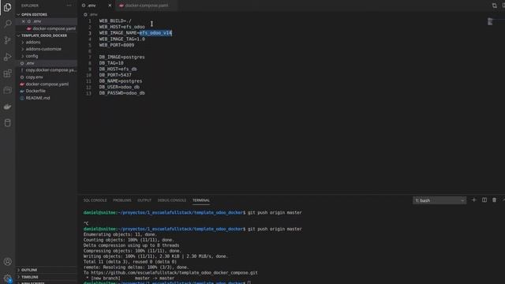Switch to DEBUG CONSOLE panel tab

click(172, 200)
